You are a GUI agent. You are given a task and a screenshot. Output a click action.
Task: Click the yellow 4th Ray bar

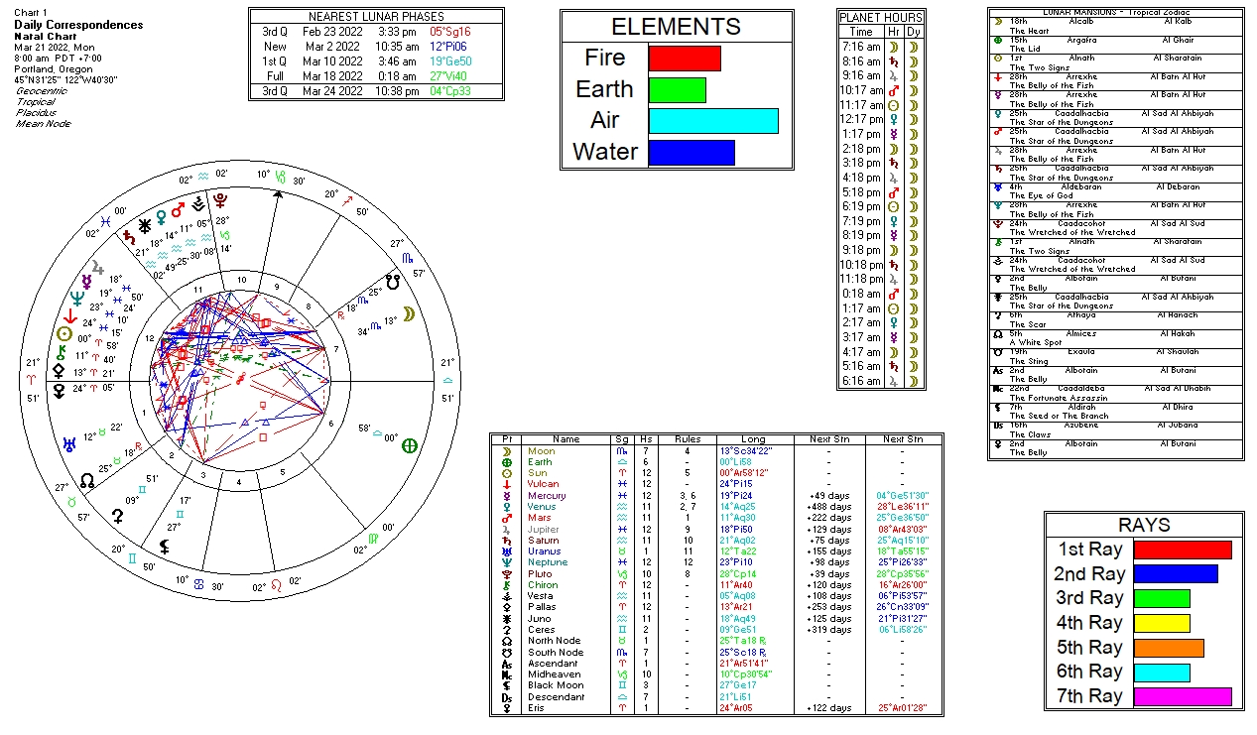[x=1161, y=623]
